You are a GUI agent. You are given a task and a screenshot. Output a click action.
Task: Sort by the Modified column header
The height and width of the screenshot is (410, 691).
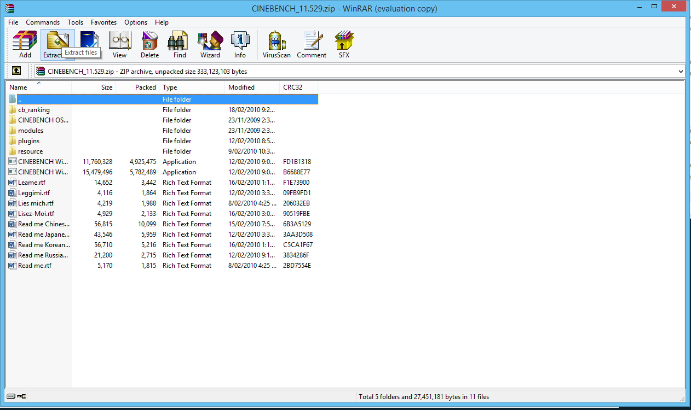[x=252, y=87]
